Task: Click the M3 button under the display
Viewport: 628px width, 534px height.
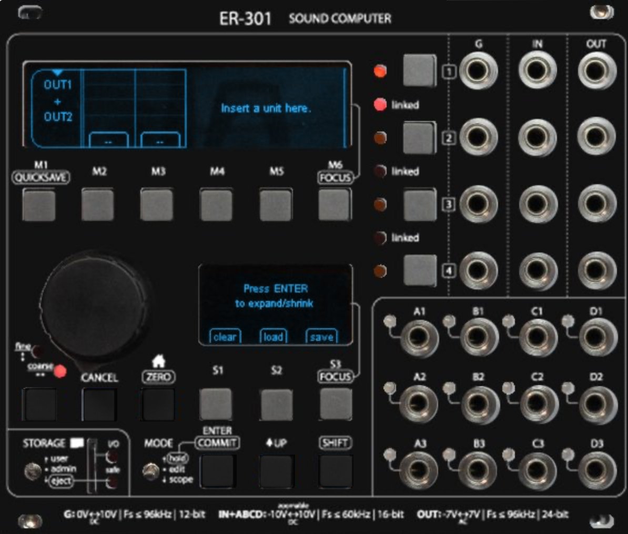Action: click(157, 205)
